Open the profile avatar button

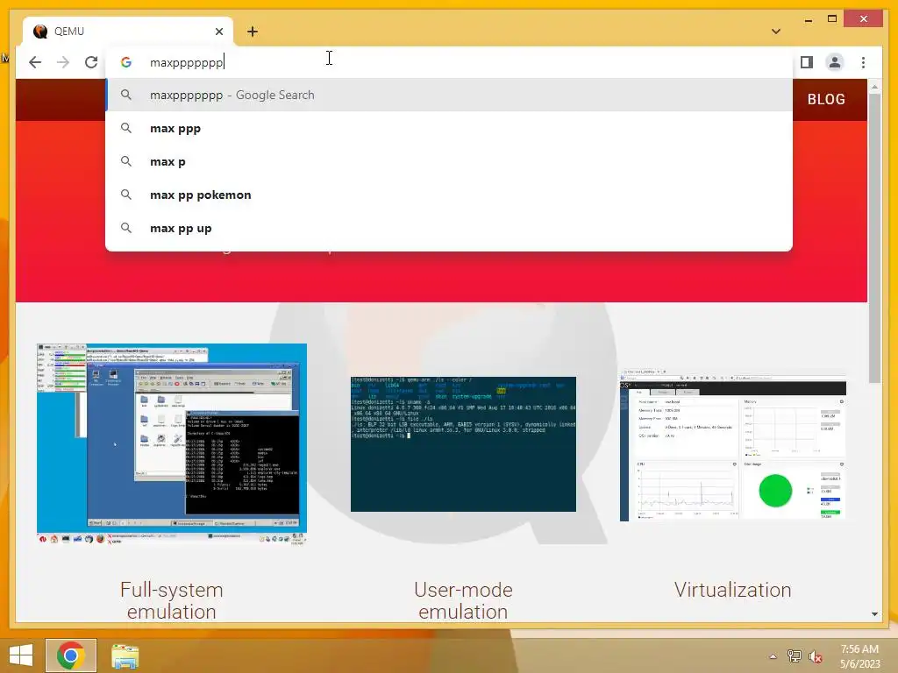pos(835,62)
